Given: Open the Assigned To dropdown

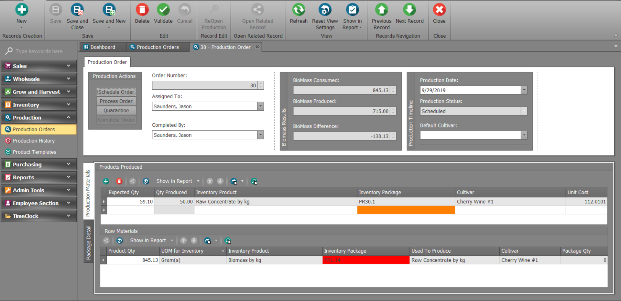Looking at the screenshot, I should [260, 106].
